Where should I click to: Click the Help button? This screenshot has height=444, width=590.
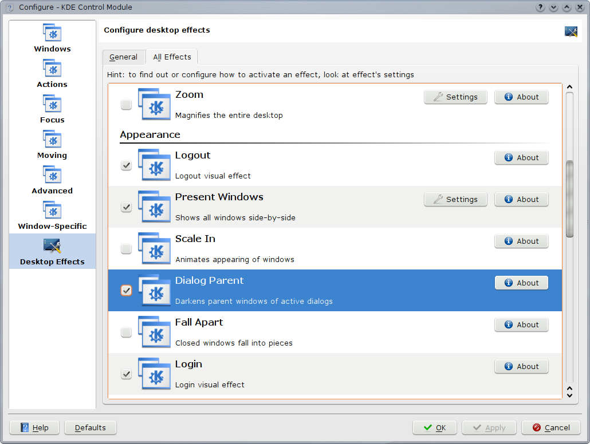click(34, 428)
